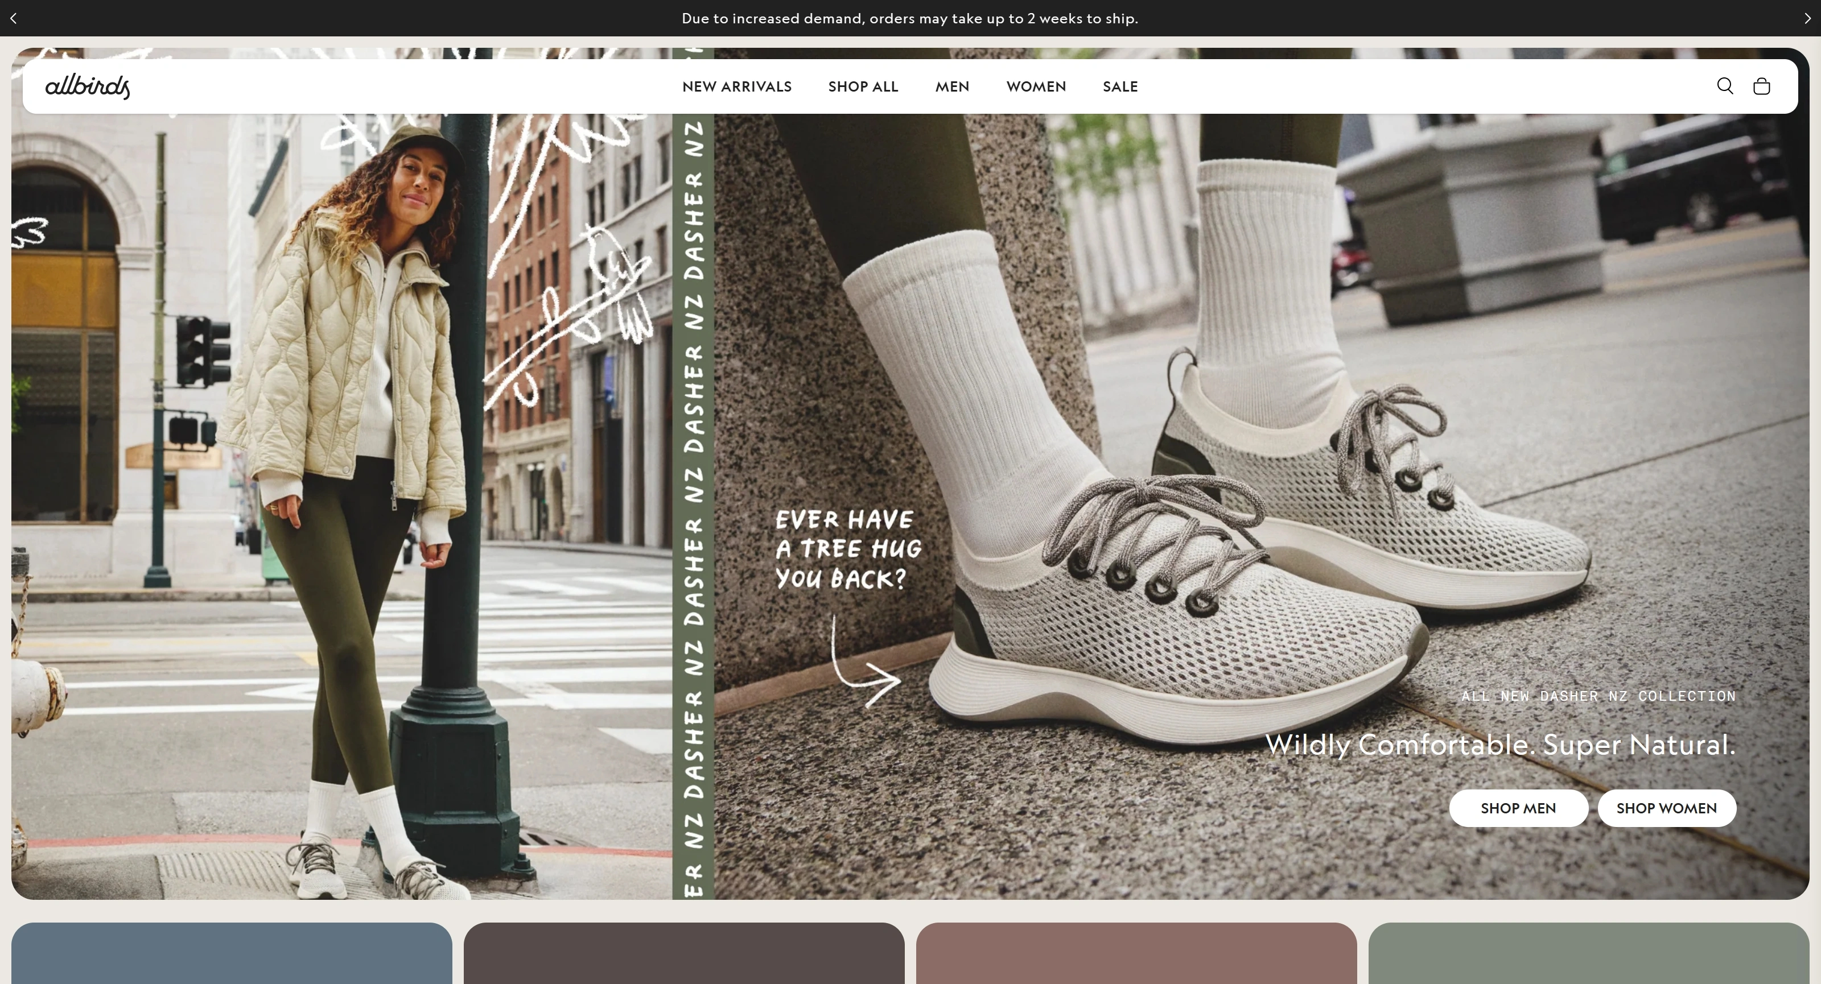Show next announcement with right arrow

[1807, 18]
